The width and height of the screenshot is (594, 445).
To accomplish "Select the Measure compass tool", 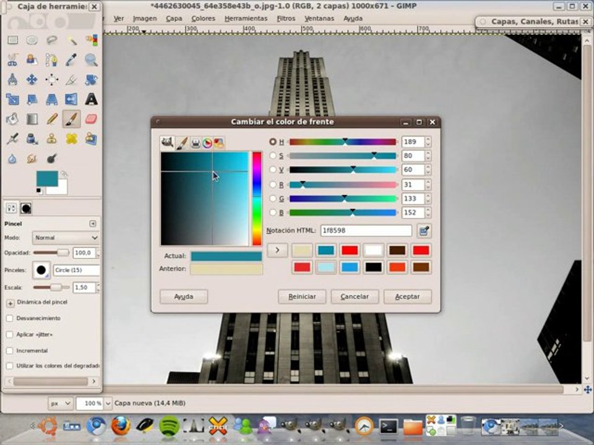I will (x=12, y=80).
